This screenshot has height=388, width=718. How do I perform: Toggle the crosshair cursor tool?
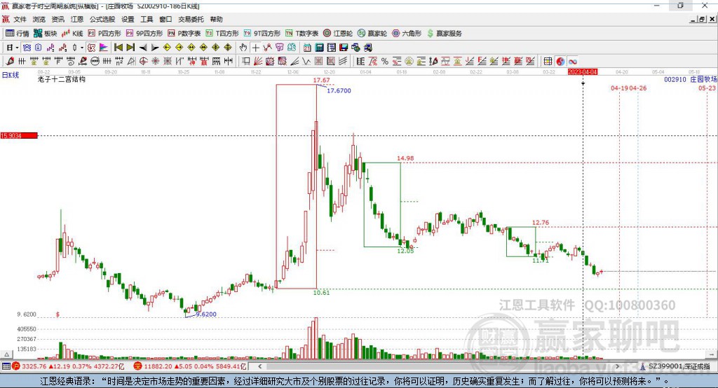click(x=255, y=48)
